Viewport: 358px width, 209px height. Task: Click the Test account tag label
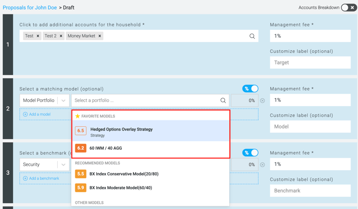29,36
